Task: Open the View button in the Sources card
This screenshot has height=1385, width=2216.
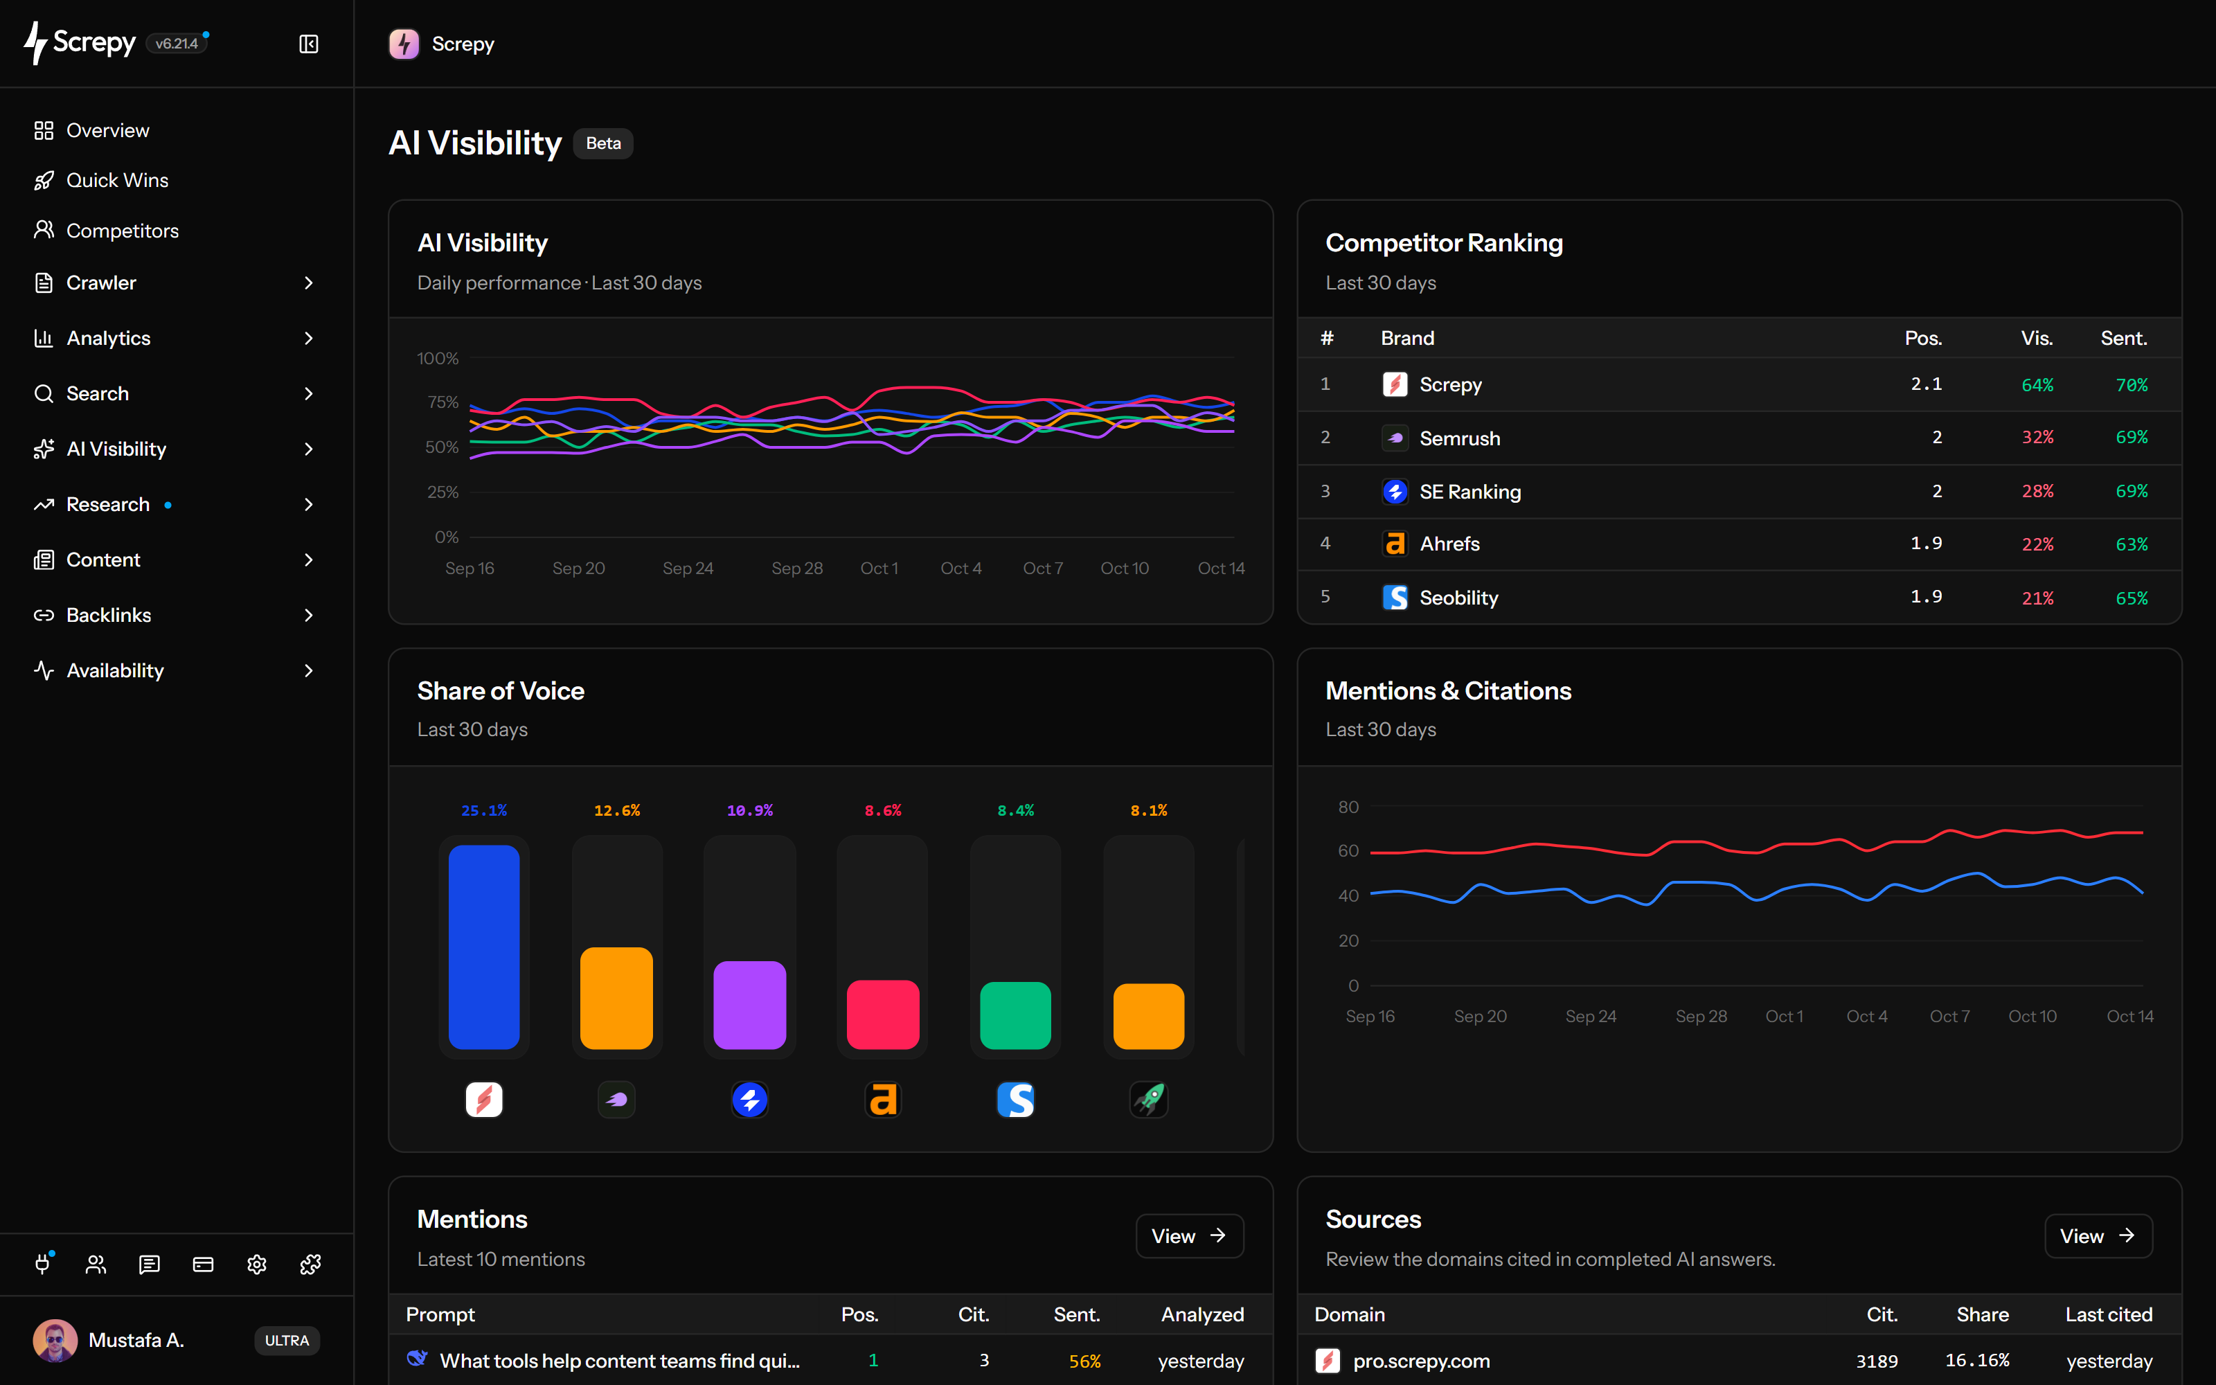Action: [x=2098, y=1235]
